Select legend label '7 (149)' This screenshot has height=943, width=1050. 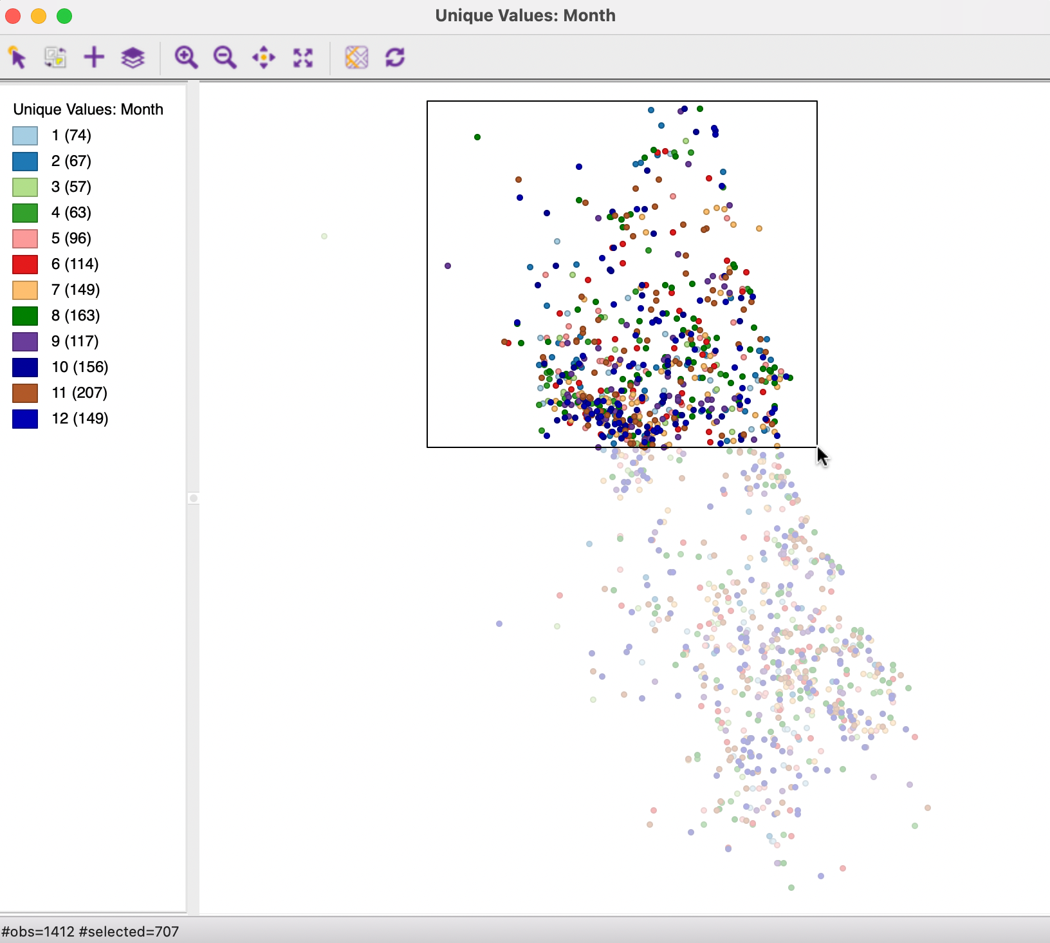[x=76, y=290]
